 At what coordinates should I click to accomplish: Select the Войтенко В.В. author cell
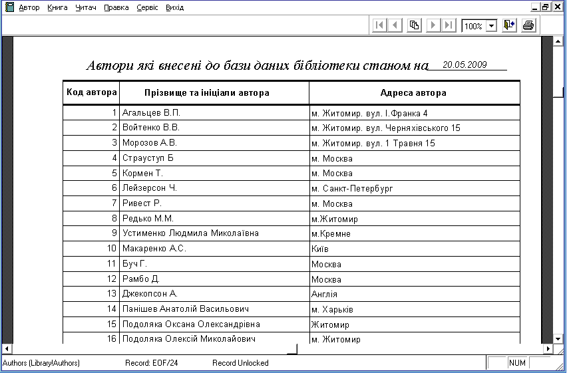click(214, 128)
